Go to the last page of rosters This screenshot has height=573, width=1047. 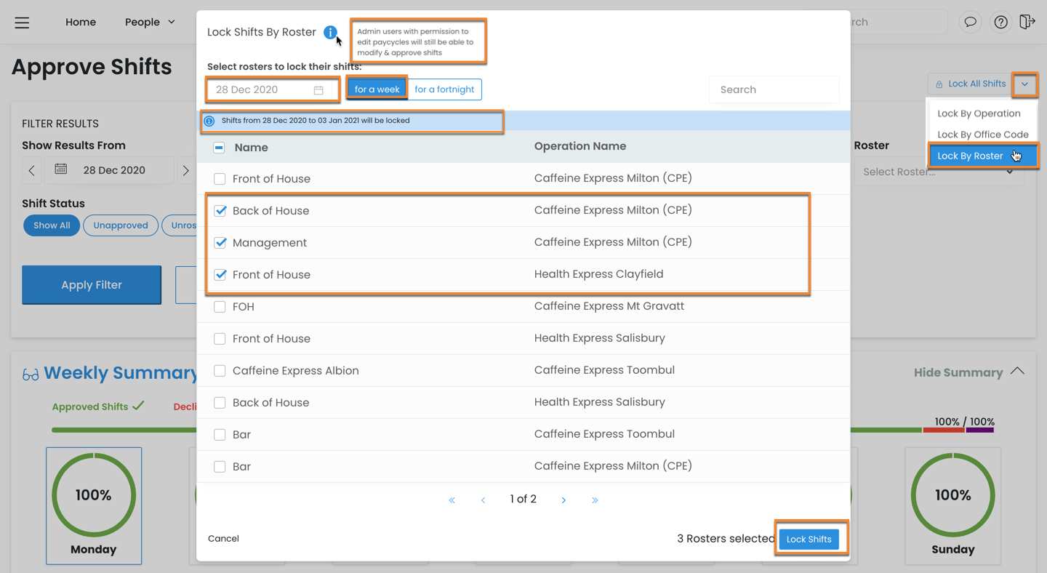click(595, 500)
